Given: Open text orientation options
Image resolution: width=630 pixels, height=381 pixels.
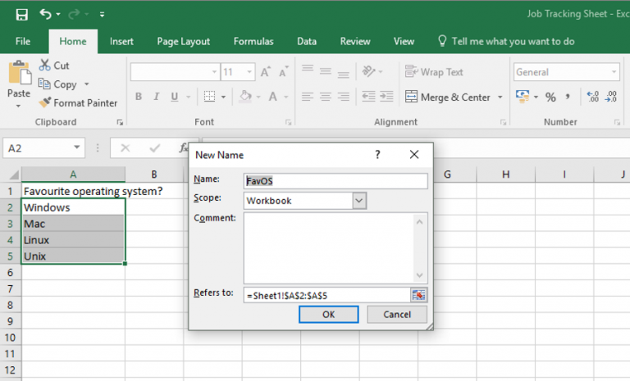Looking at the screenshot, I should (368, 72).
